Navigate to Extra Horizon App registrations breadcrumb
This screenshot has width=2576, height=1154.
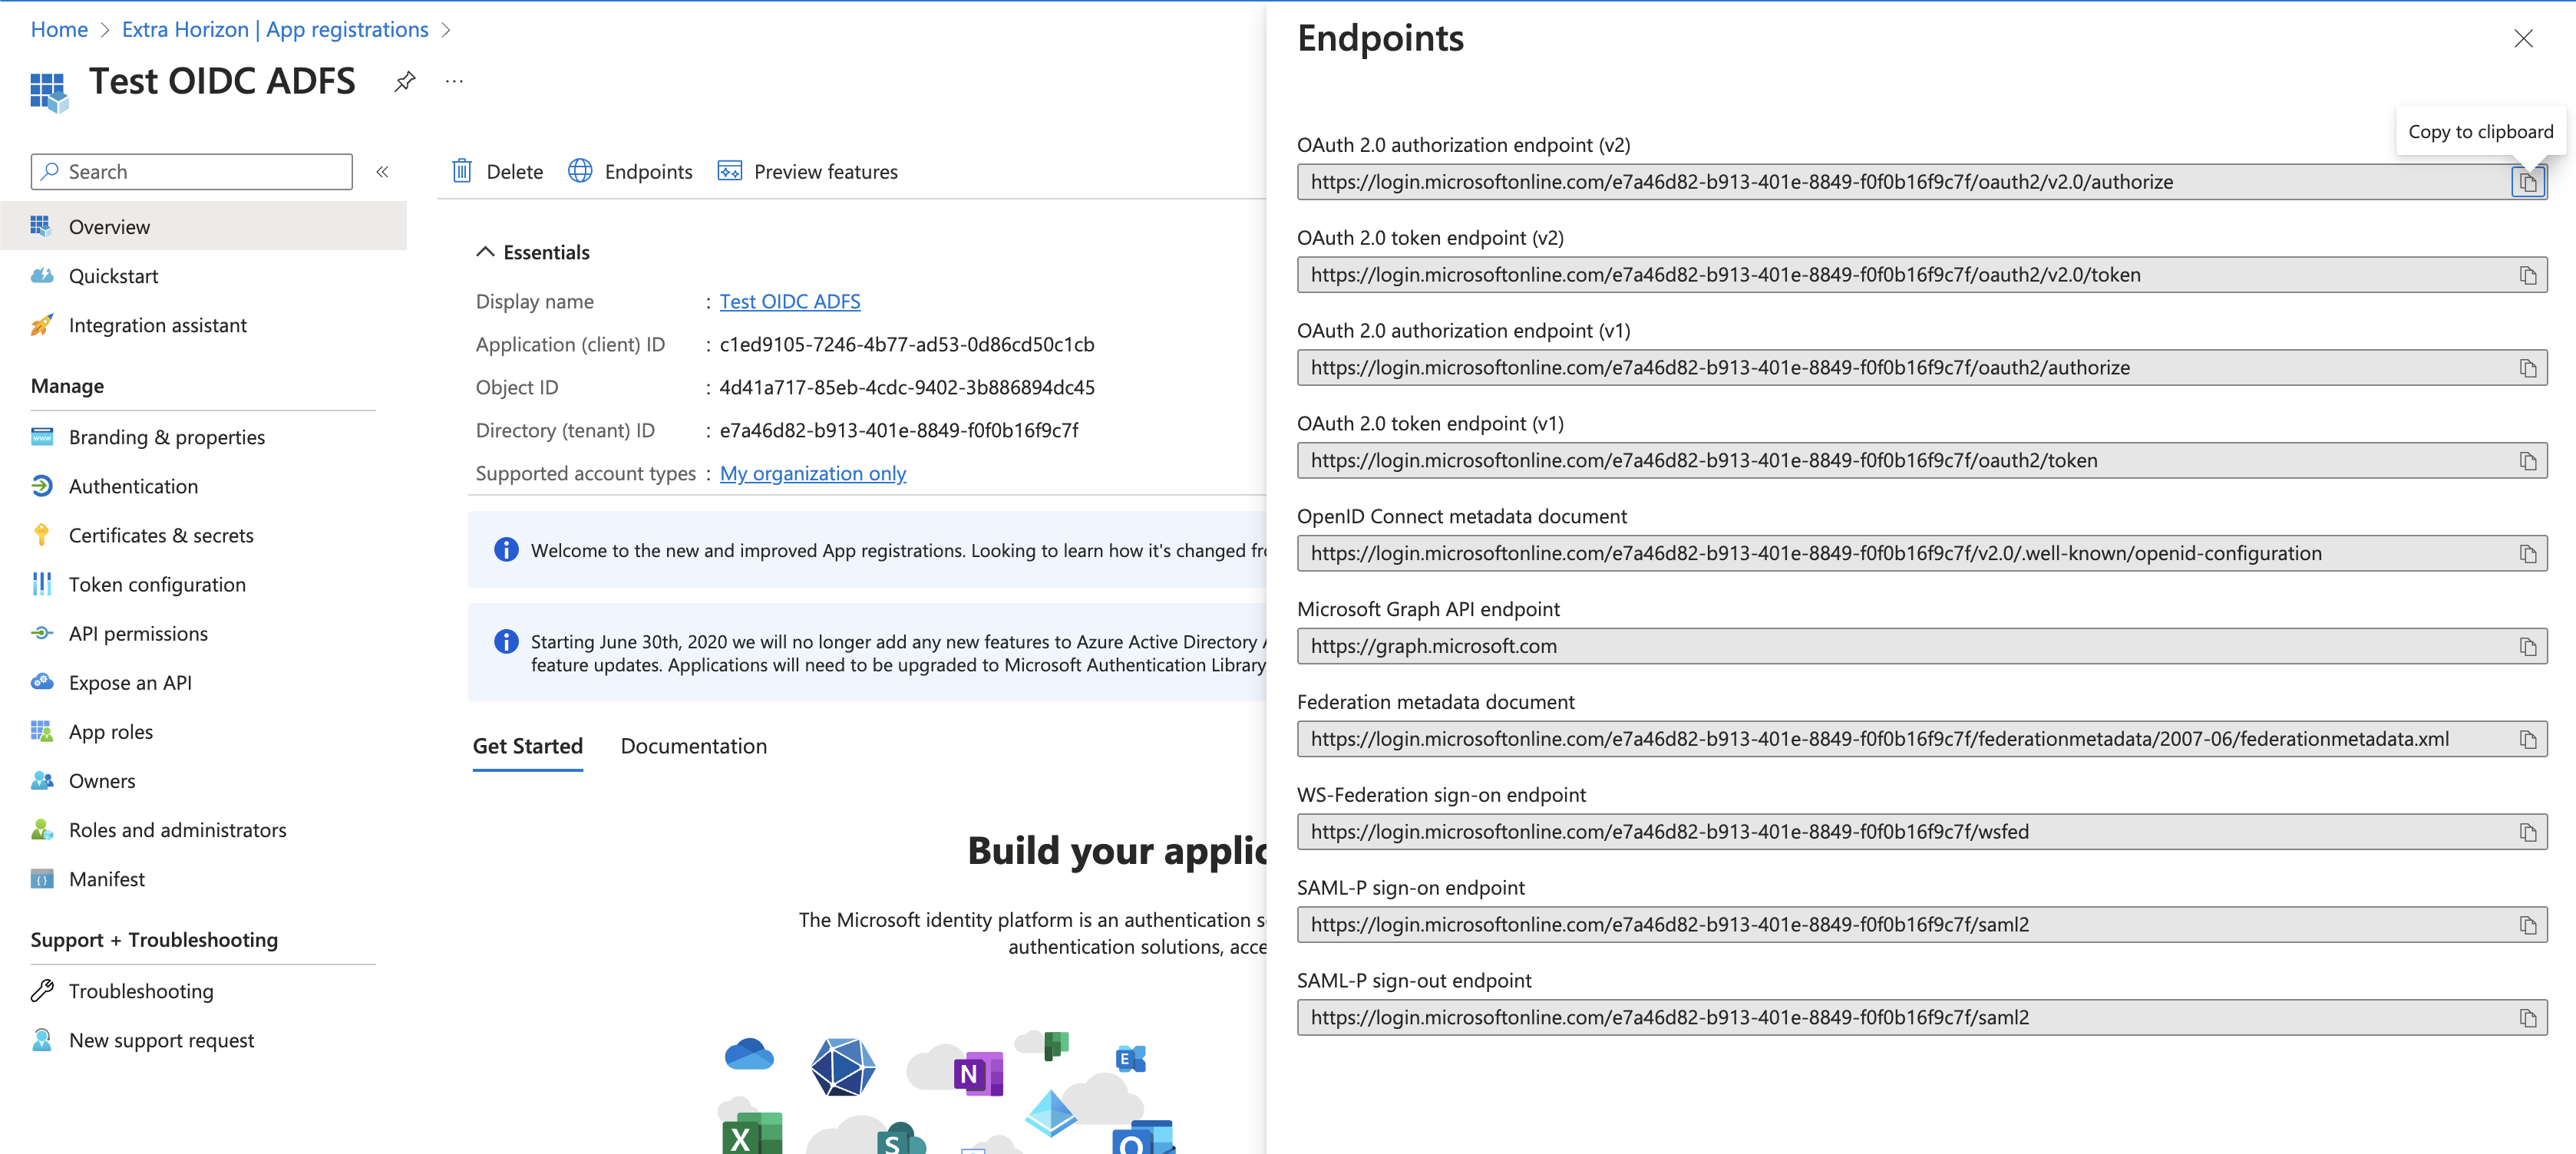click(x=275, y=29)
